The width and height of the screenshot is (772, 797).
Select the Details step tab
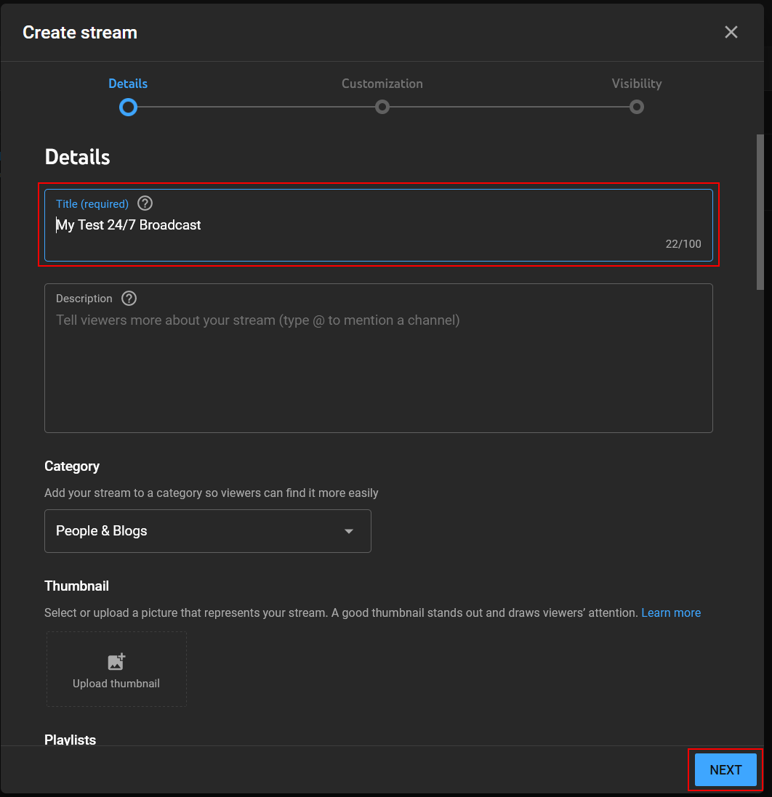tap(128, 84)
